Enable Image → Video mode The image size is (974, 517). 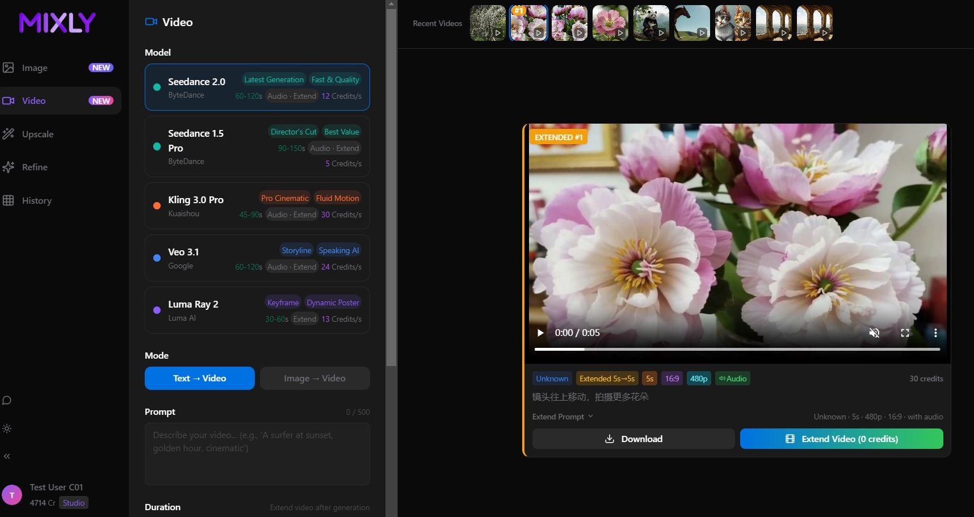pyautogui.click(x=314, y=378)
